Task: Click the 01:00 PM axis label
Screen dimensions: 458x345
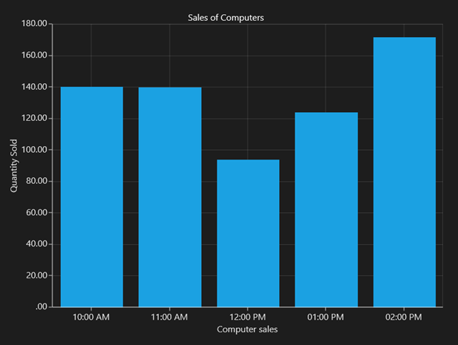Action: [x=326, y=317]
